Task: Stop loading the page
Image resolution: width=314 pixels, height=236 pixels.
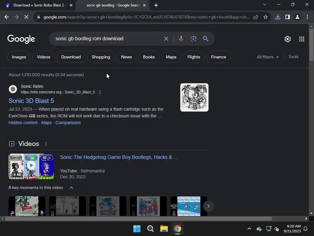Action: (26, 17)
